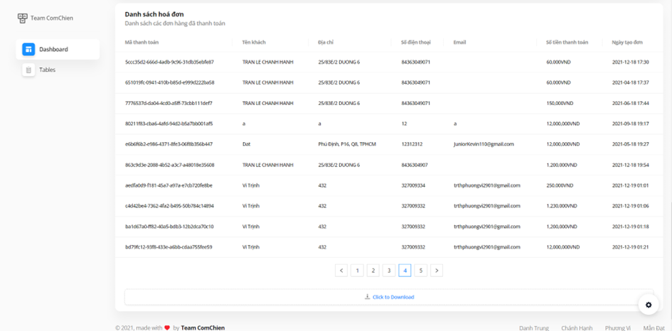The width and height of the screenshot is (672, 331).
Task: Open settings via the floating gear button
Action: pos(649,305)
